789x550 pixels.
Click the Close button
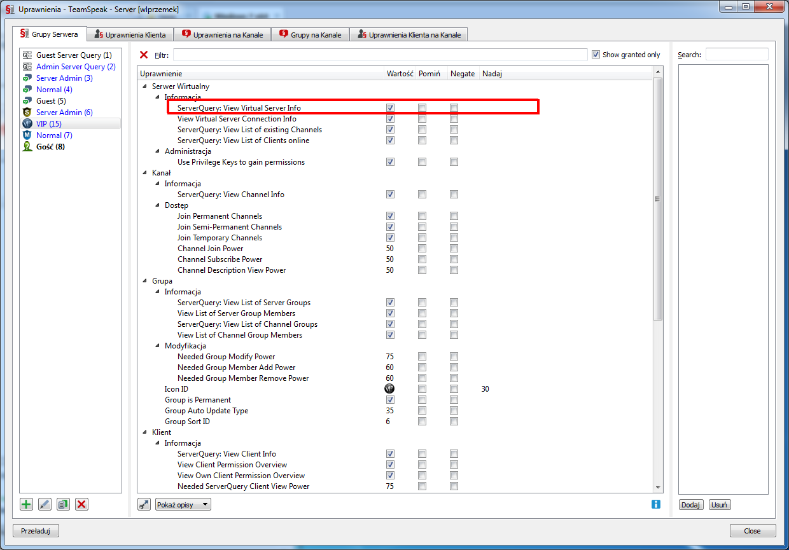[x=752, y=531]
